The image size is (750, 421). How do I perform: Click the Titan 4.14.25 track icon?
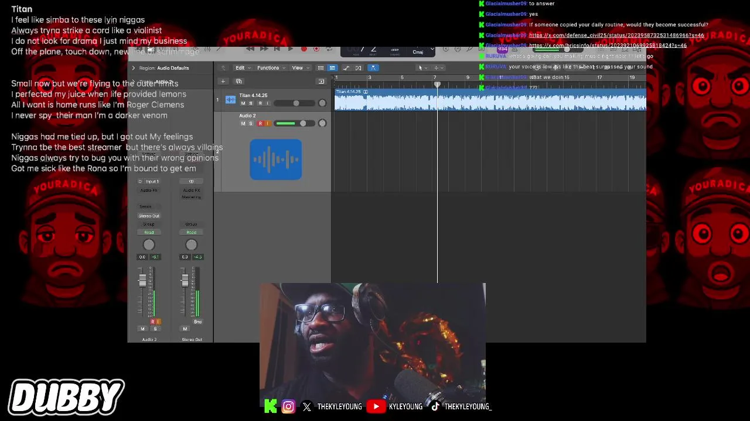tap(230, 99)
